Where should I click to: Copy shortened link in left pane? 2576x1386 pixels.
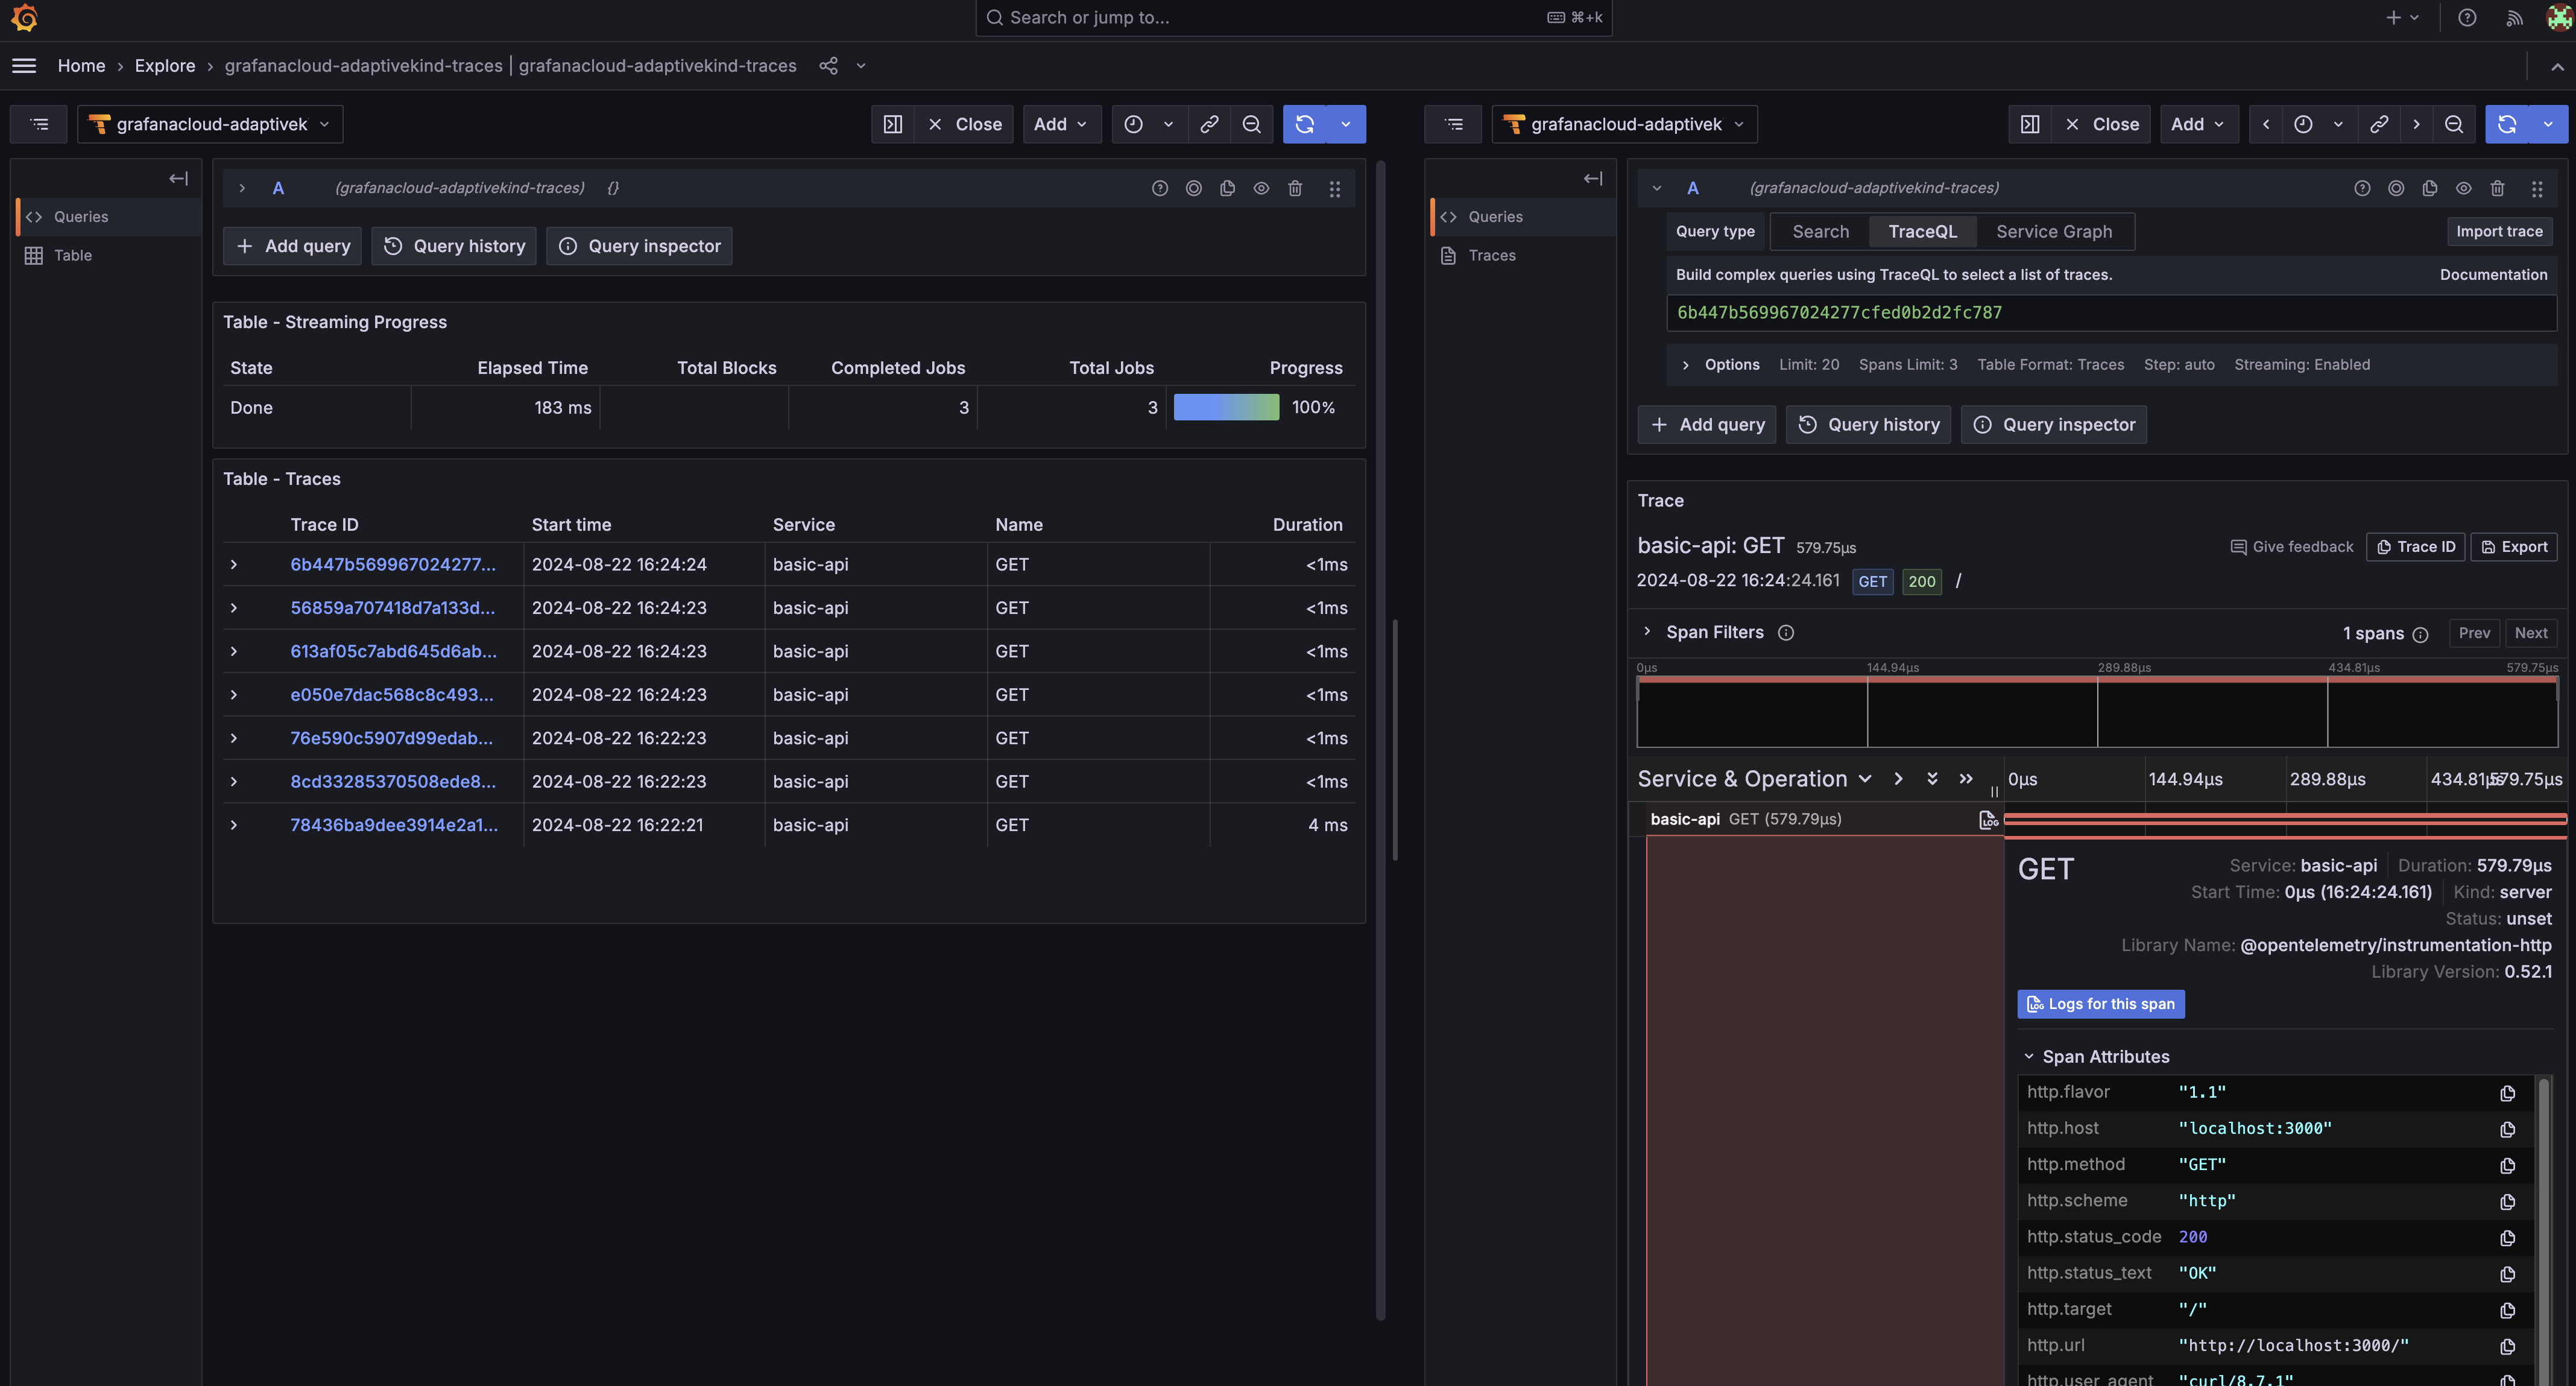tap(1209, 124)
